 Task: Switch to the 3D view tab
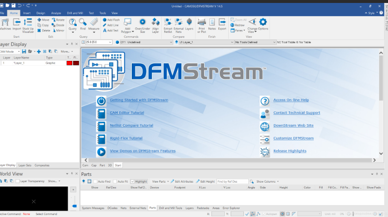coord(110,165)
